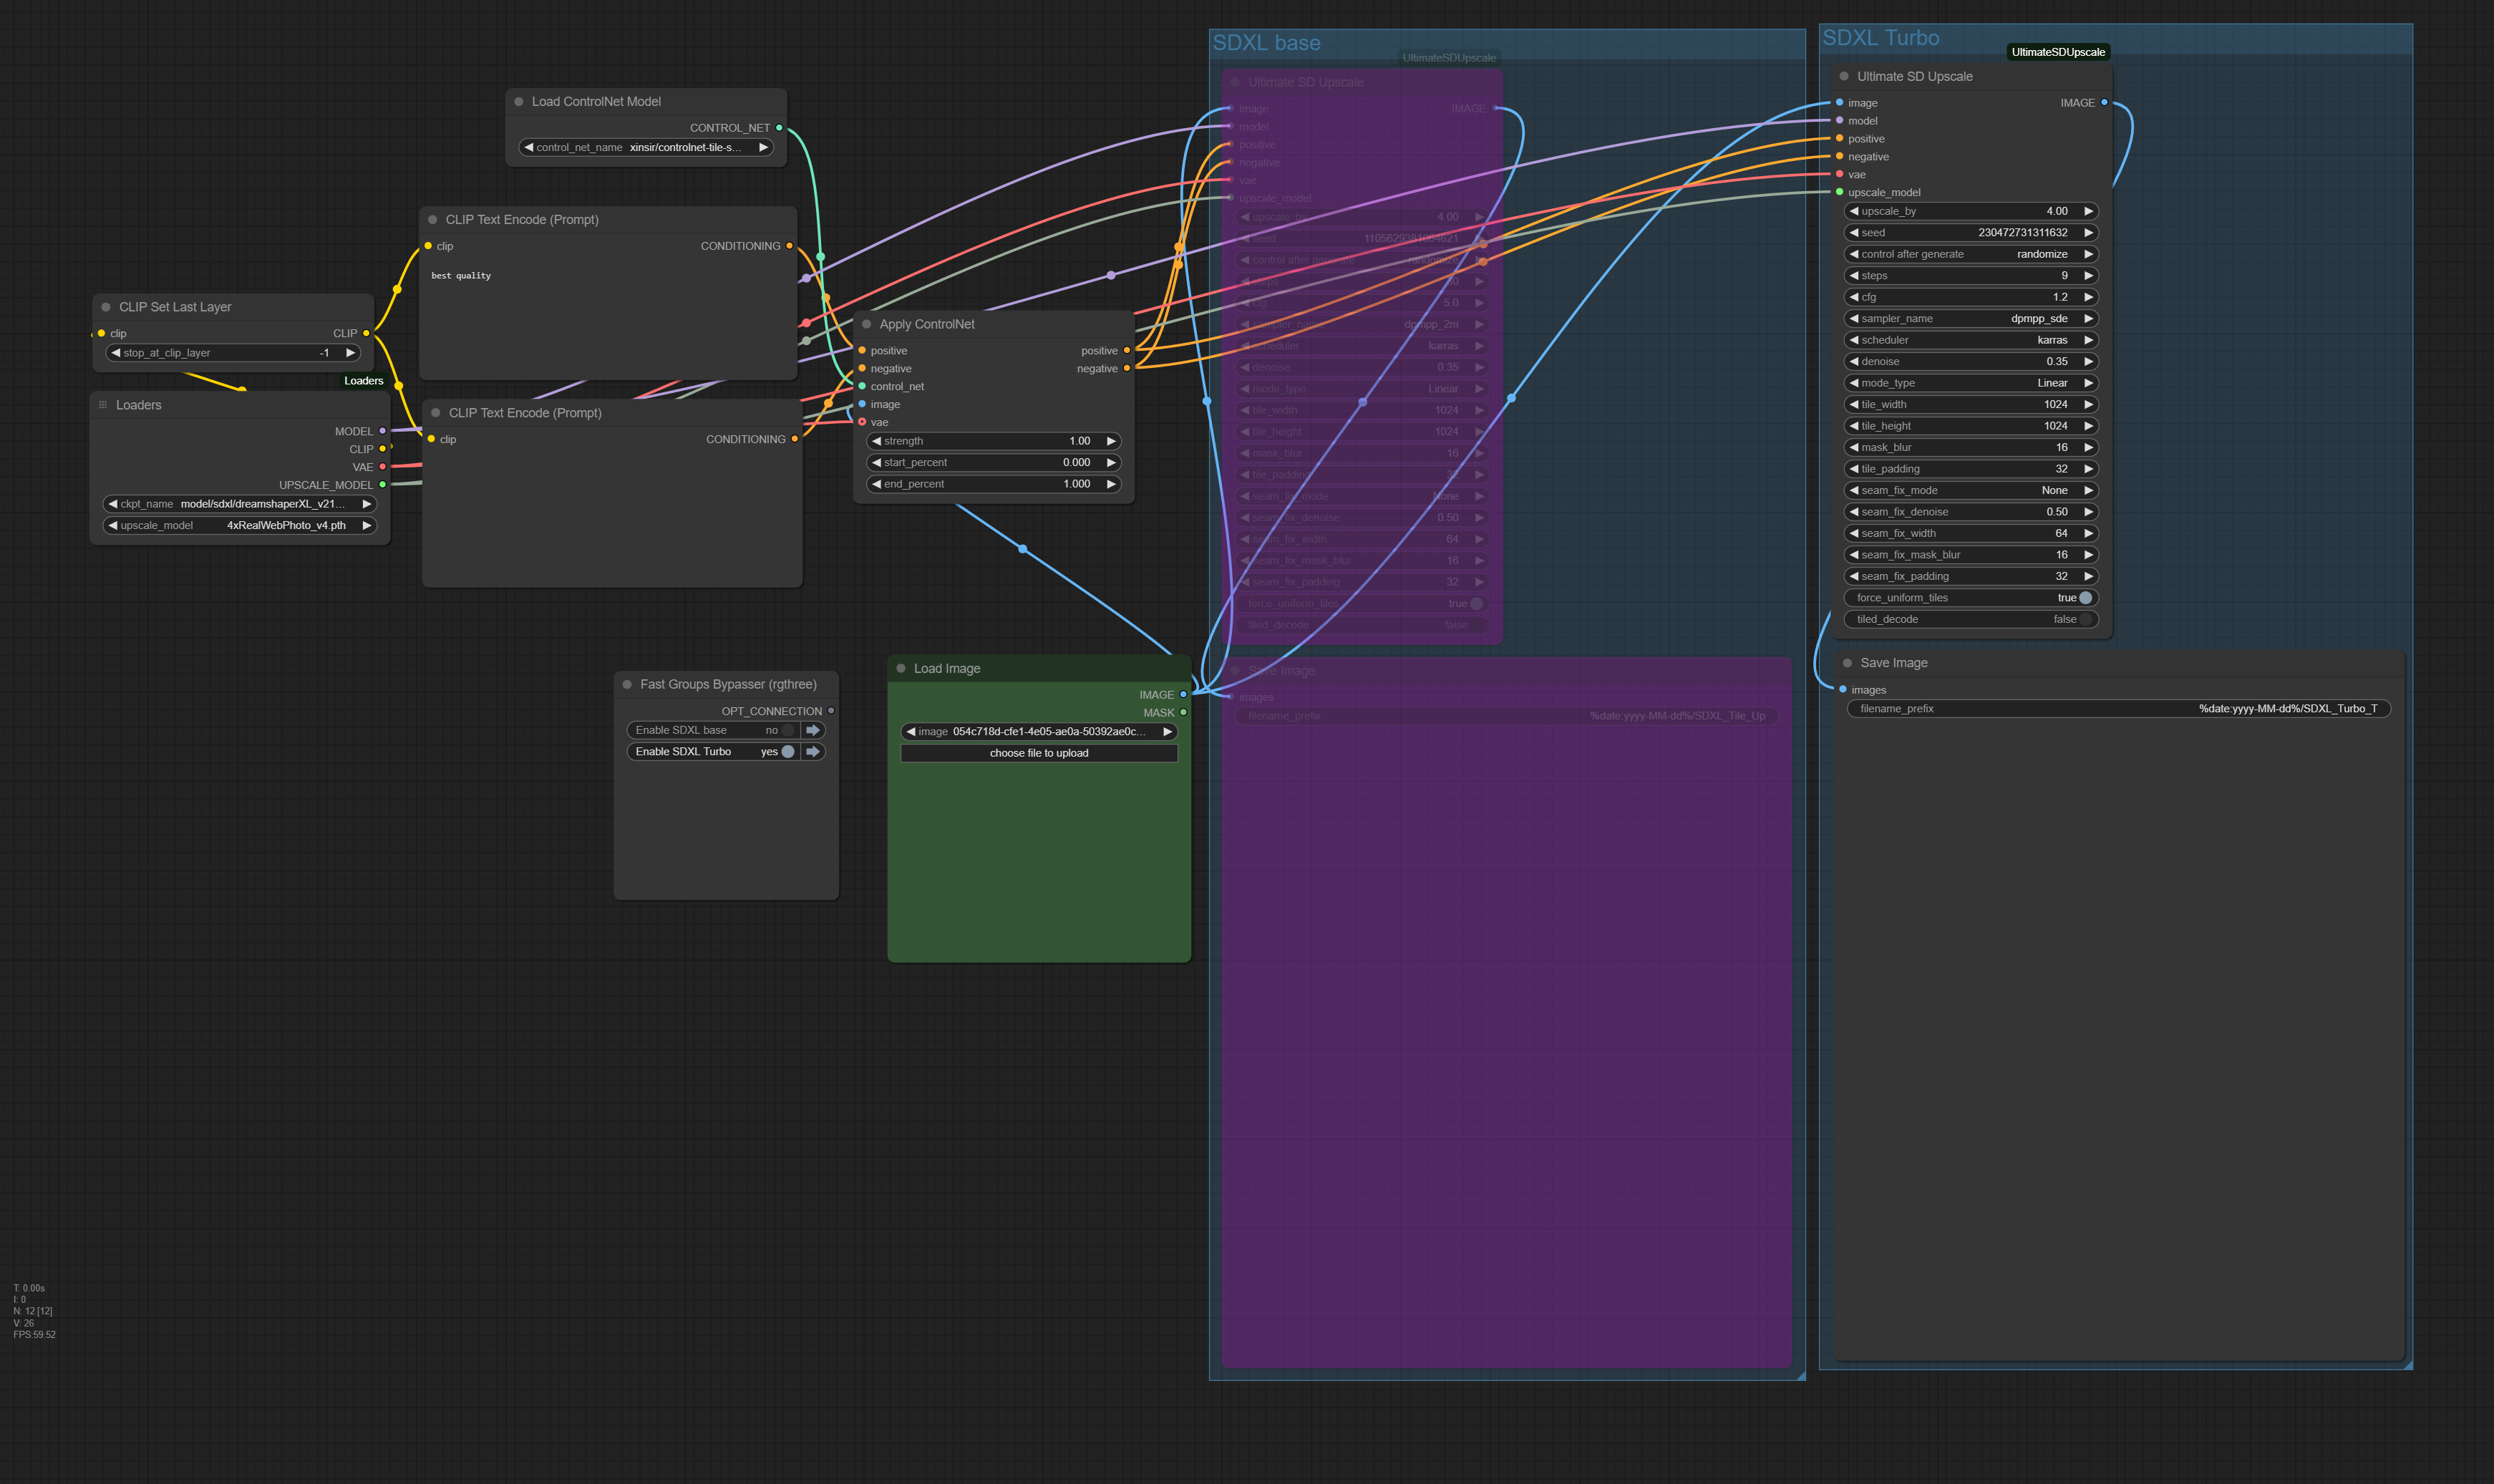
Task: Open the ckpt_name selector in Loaders node
Action: tap(240, 504)
